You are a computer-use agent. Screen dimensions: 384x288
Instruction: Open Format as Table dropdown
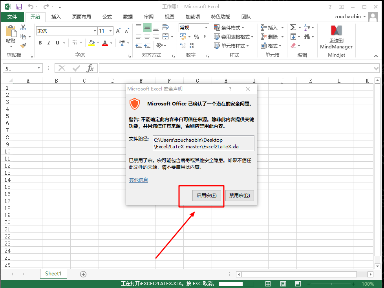point(234,37)
